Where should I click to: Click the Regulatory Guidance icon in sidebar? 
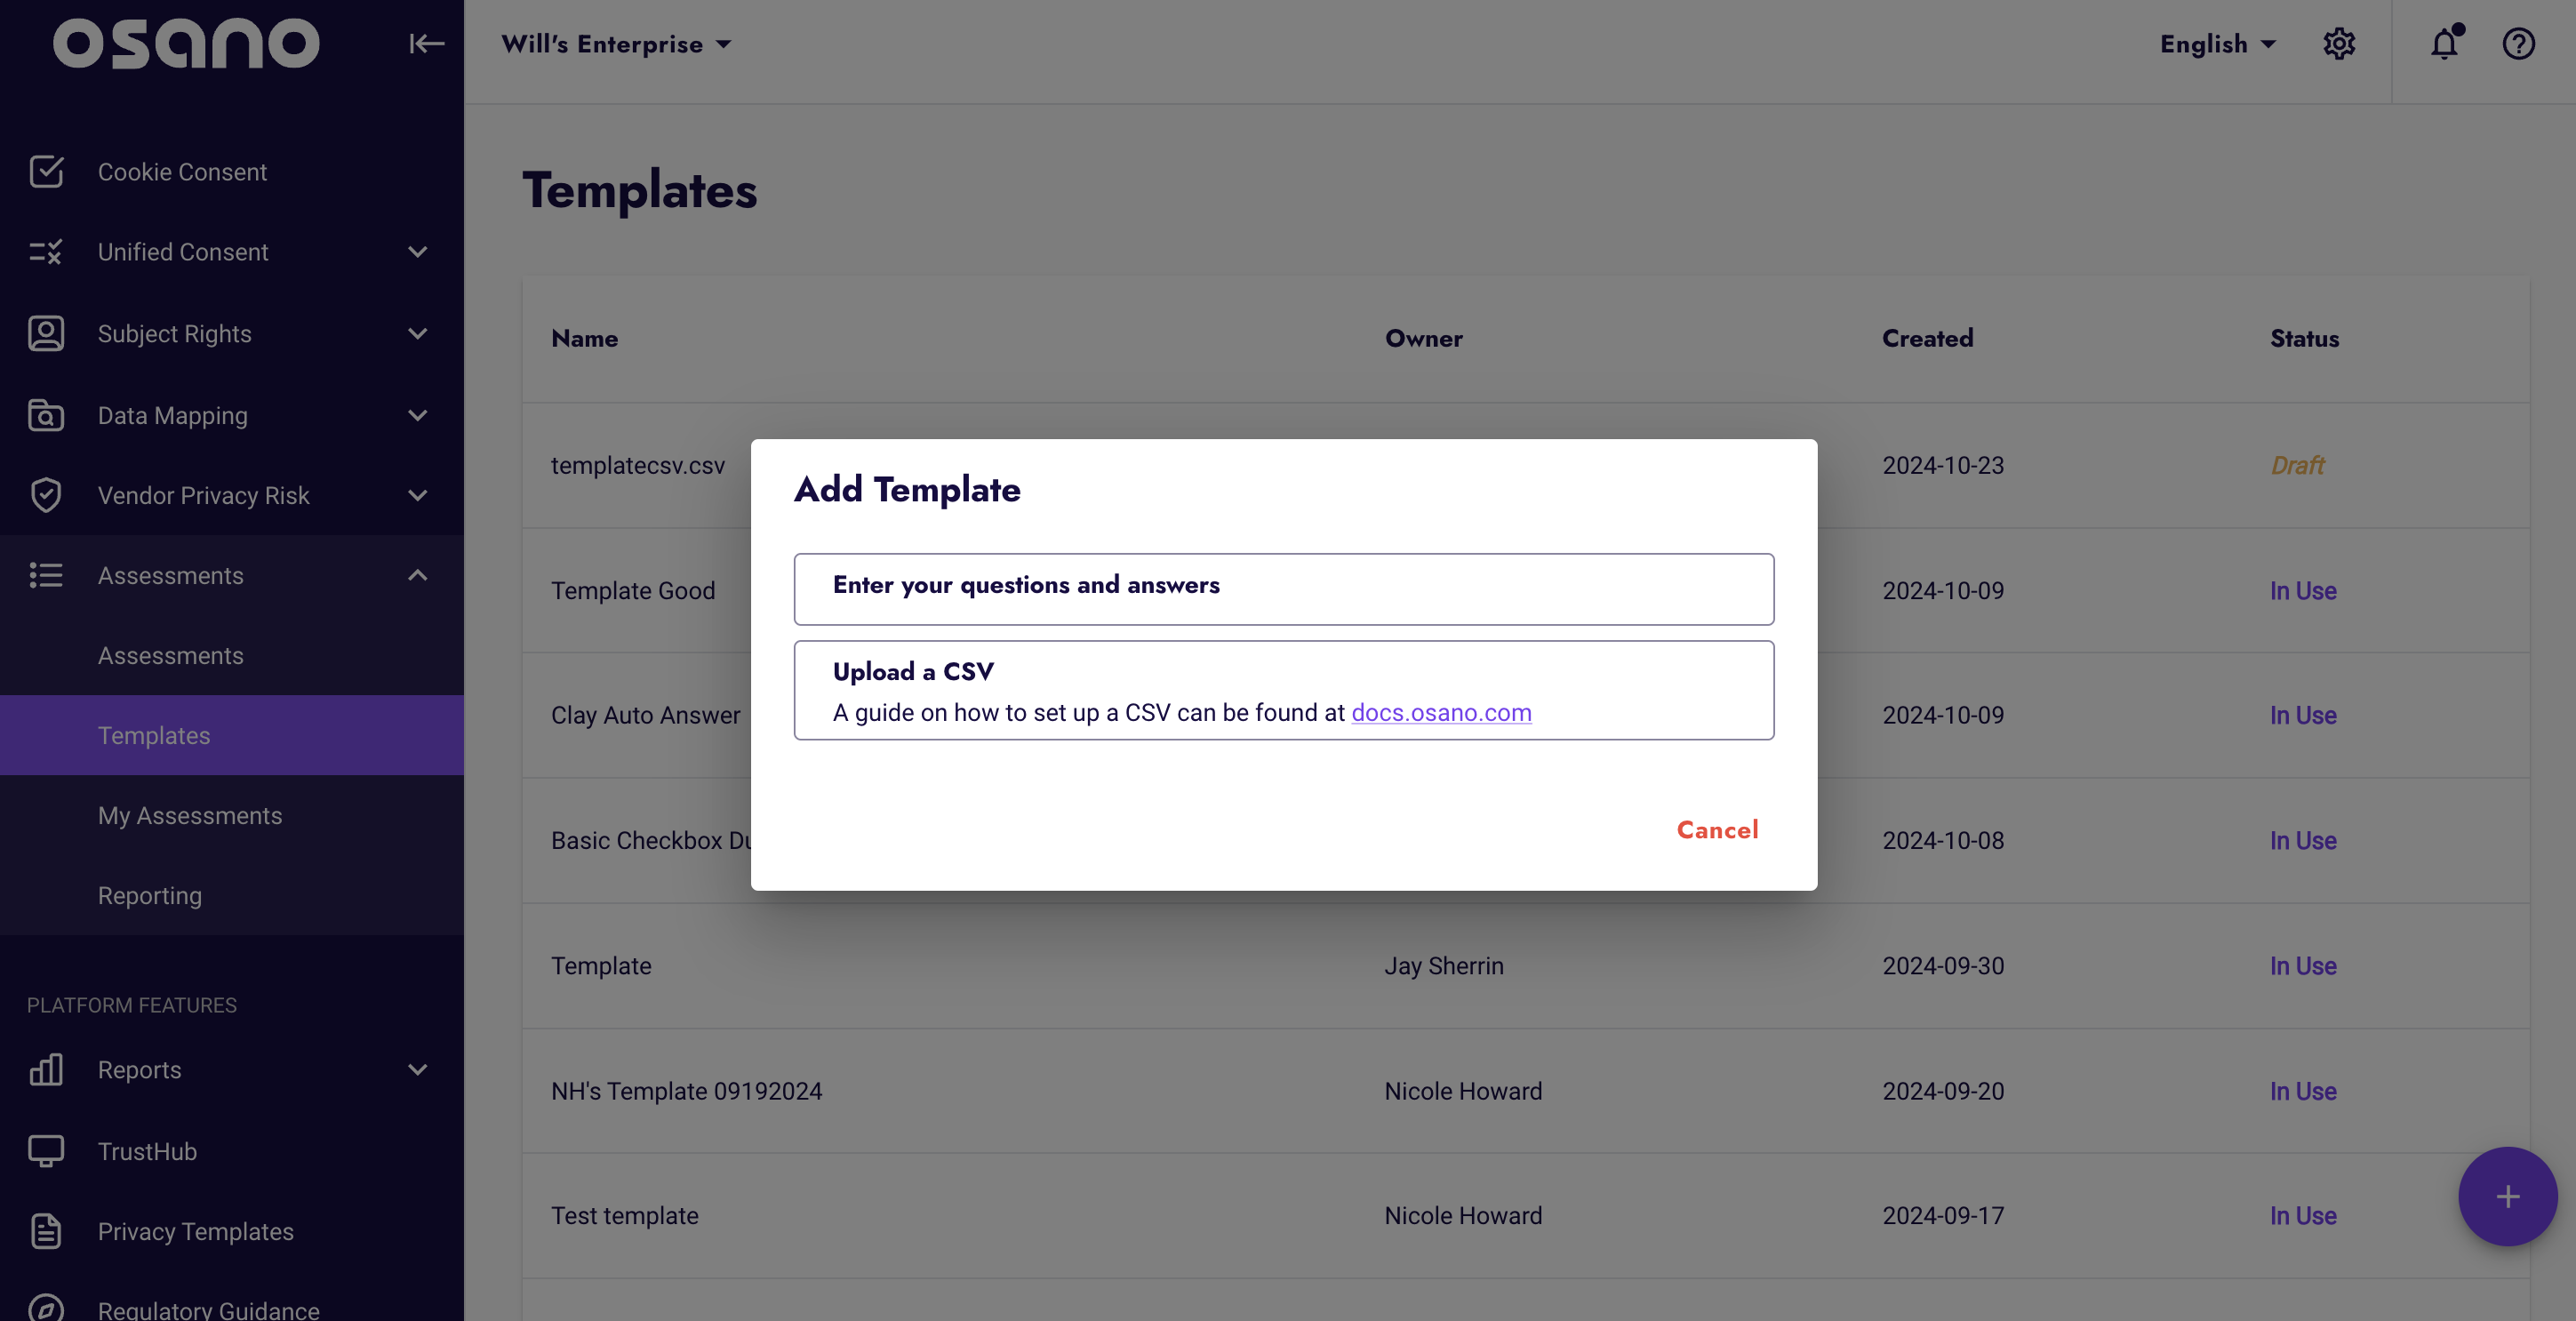(45, 1308)
